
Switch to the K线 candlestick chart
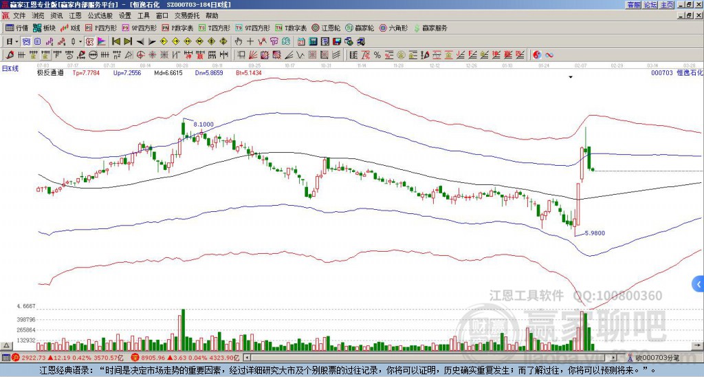(x=71, y=28)
